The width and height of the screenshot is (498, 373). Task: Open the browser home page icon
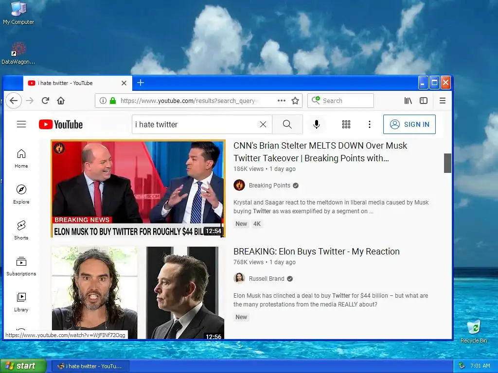click(x=61, y=101)
